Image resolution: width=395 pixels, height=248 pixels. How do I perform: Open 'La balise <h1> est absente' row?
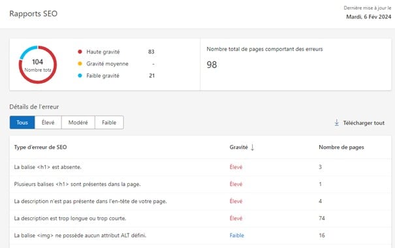coord(200,167)
